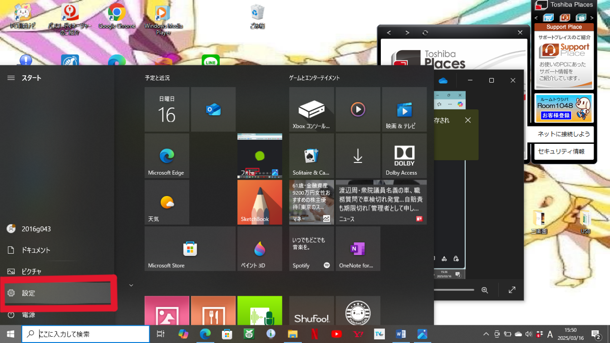
Task: Collapse the Start menu hamburger navigation
Action: 11,78
